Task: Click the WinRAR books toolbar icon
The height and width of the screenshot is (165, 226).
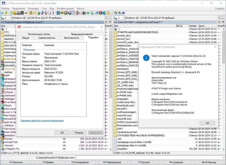Action: pos(101,13)
